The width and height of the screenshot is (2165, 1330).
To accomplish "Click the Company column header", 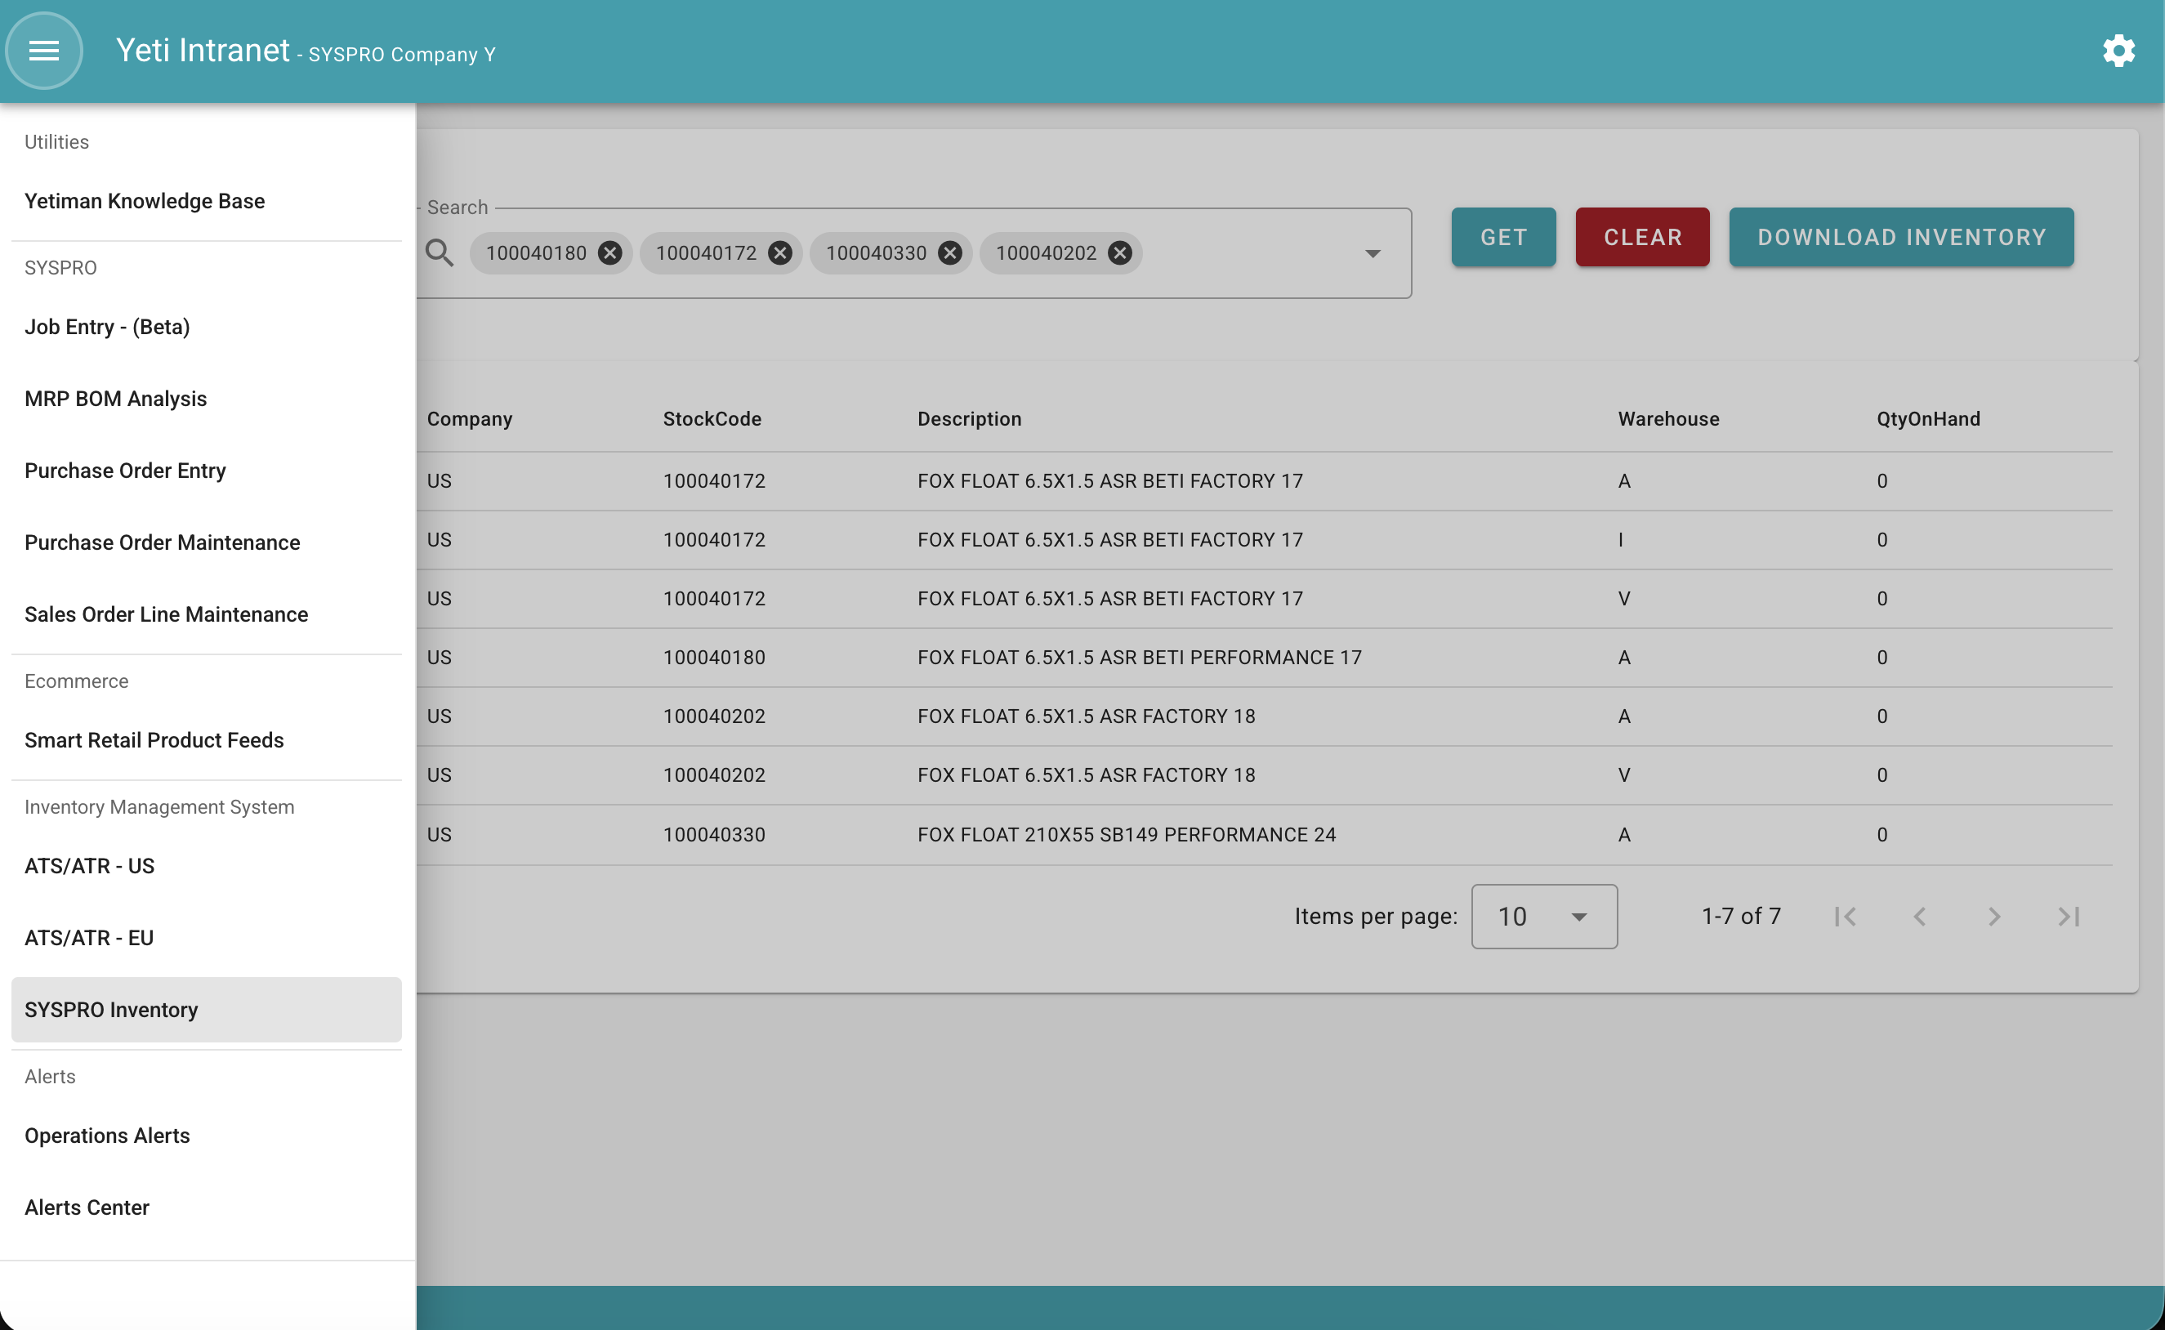I will [x=470, y=419].
